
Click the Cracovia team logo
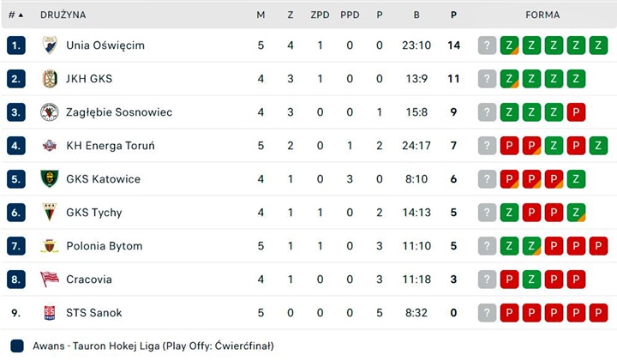(50, 280)
